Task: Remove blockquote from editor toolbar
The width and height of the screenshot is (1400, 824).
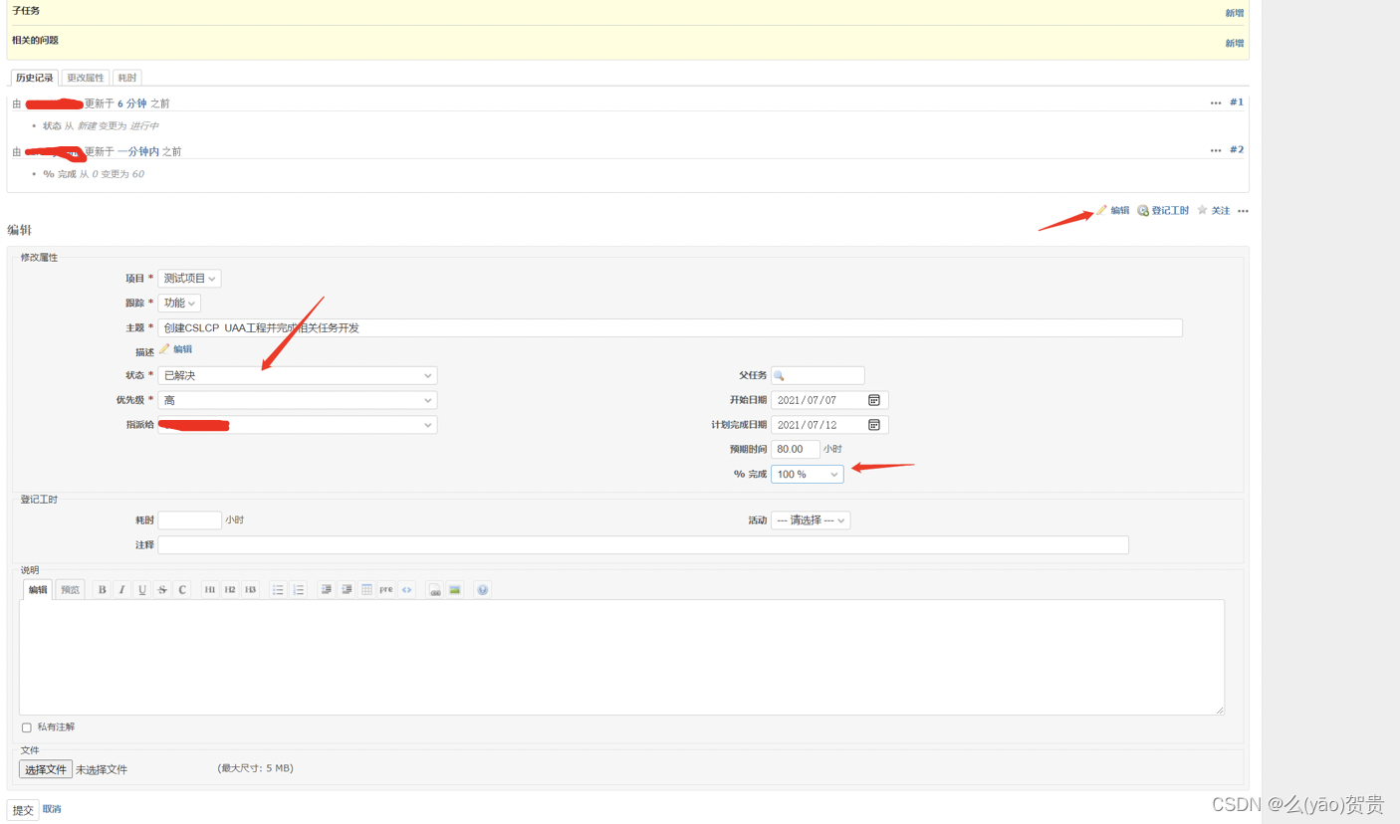Action: [x=347, y=590]
